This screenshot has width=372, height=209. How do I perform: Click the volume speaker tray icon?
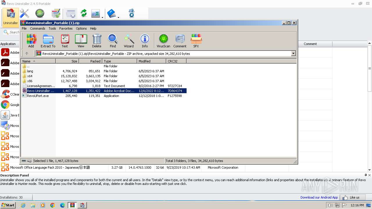point(330,205)
